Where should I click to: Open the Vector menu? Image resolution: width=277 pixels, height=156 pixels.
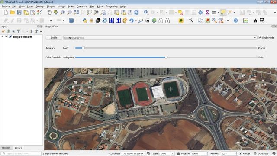pos(61,6)
